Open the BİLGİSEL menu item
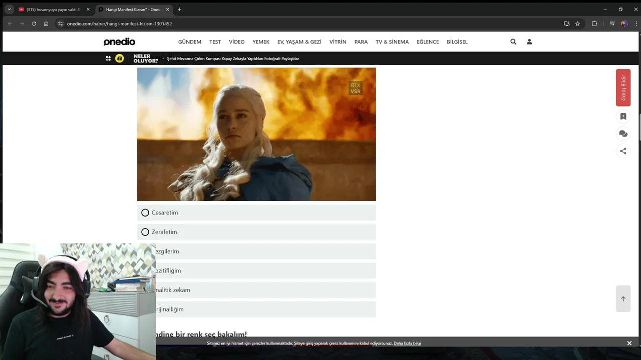Image resolution: width=641 pixels, height=360 pixels. [457, 42]
